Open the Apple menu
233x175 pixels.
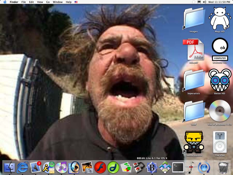[5, 2]
